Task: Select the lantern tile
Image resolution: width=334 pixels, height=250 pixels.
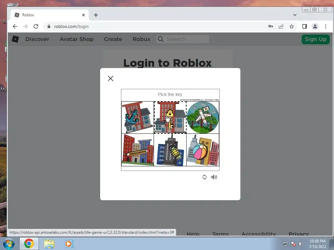Action: coord(170,150)
